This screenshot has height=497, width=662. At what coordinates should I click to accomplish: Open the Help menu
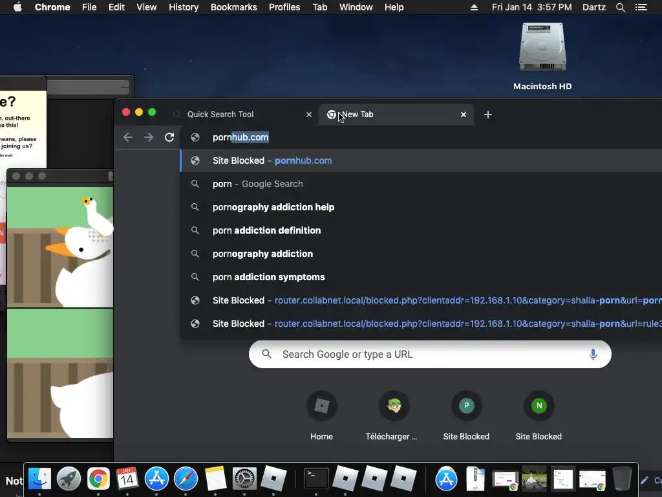tap(394, 7)
